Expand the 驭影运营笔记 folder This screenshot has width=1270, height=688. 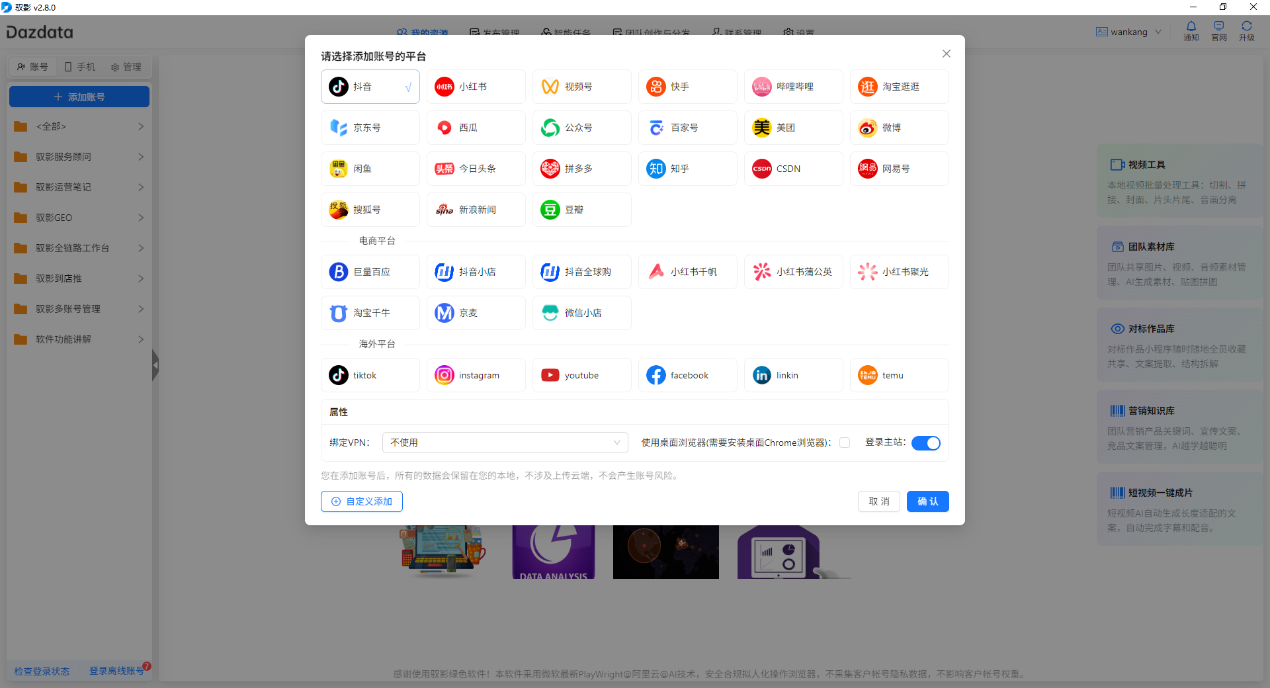(79, 187)
